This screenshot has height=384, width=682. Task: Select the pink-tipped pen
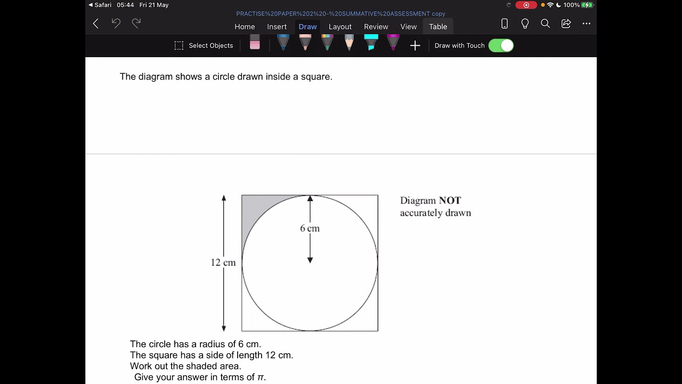pyautogui.click(x=305, y=43)
